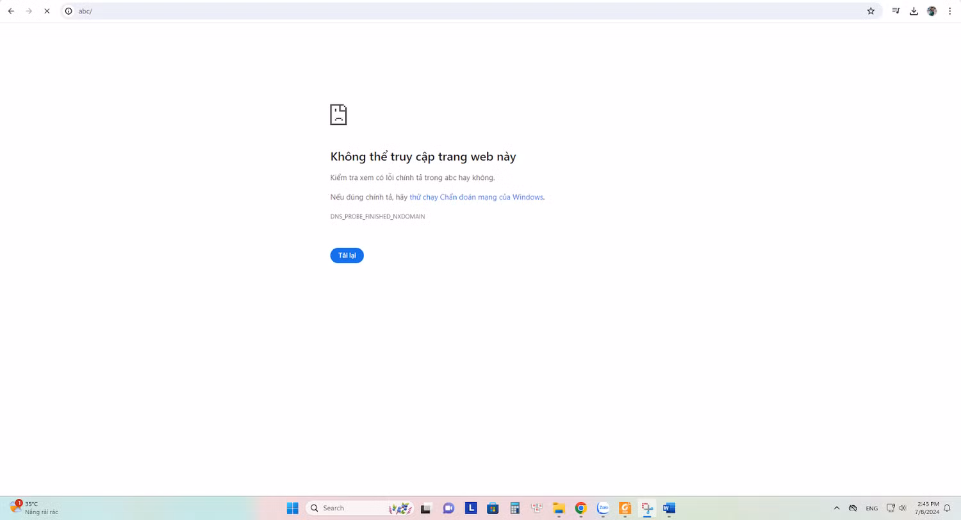Click the heading Không thể truy cập trang web này
This screenshot has width=961, height=520.
pyautogui.click(x=423, y=157)
